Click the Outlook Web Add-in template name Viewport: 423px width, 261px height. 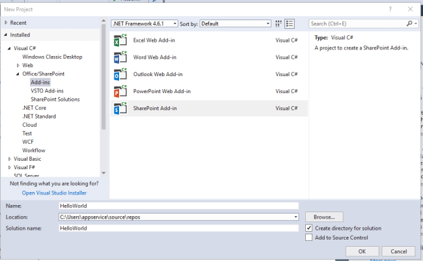[x=158, y=74]
